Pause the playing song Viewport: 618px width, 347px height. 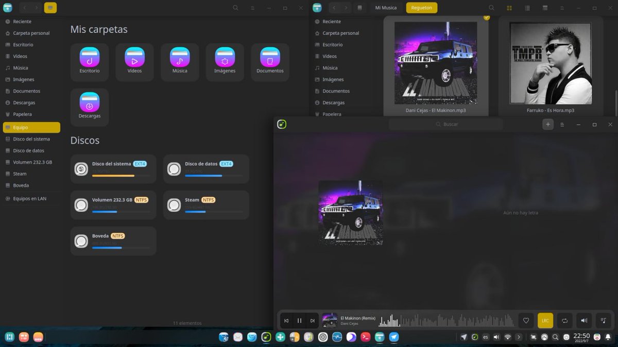click(299, 320)
